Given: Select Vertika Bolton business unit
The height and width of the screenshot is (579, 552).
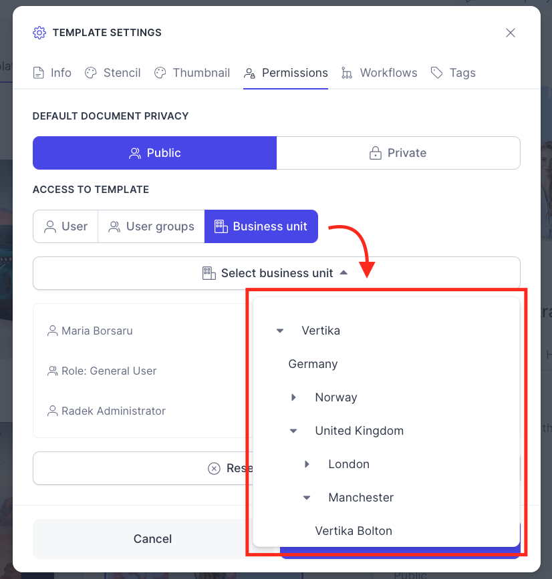Looking at the screenshot, I should (354, 531).
